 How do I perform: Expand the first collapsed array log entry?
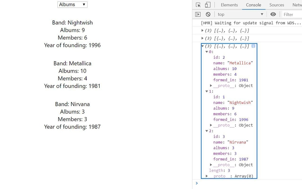[203, 30]
